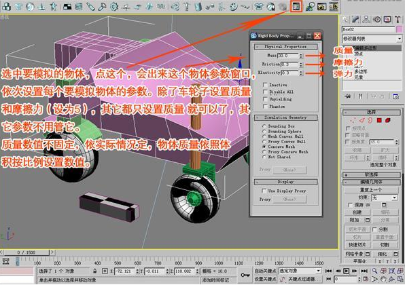Viewport: 405px width, 285px height.
Task: Create a Linear Dashpot
Action: pyautogui.click(x=90, y=6)
